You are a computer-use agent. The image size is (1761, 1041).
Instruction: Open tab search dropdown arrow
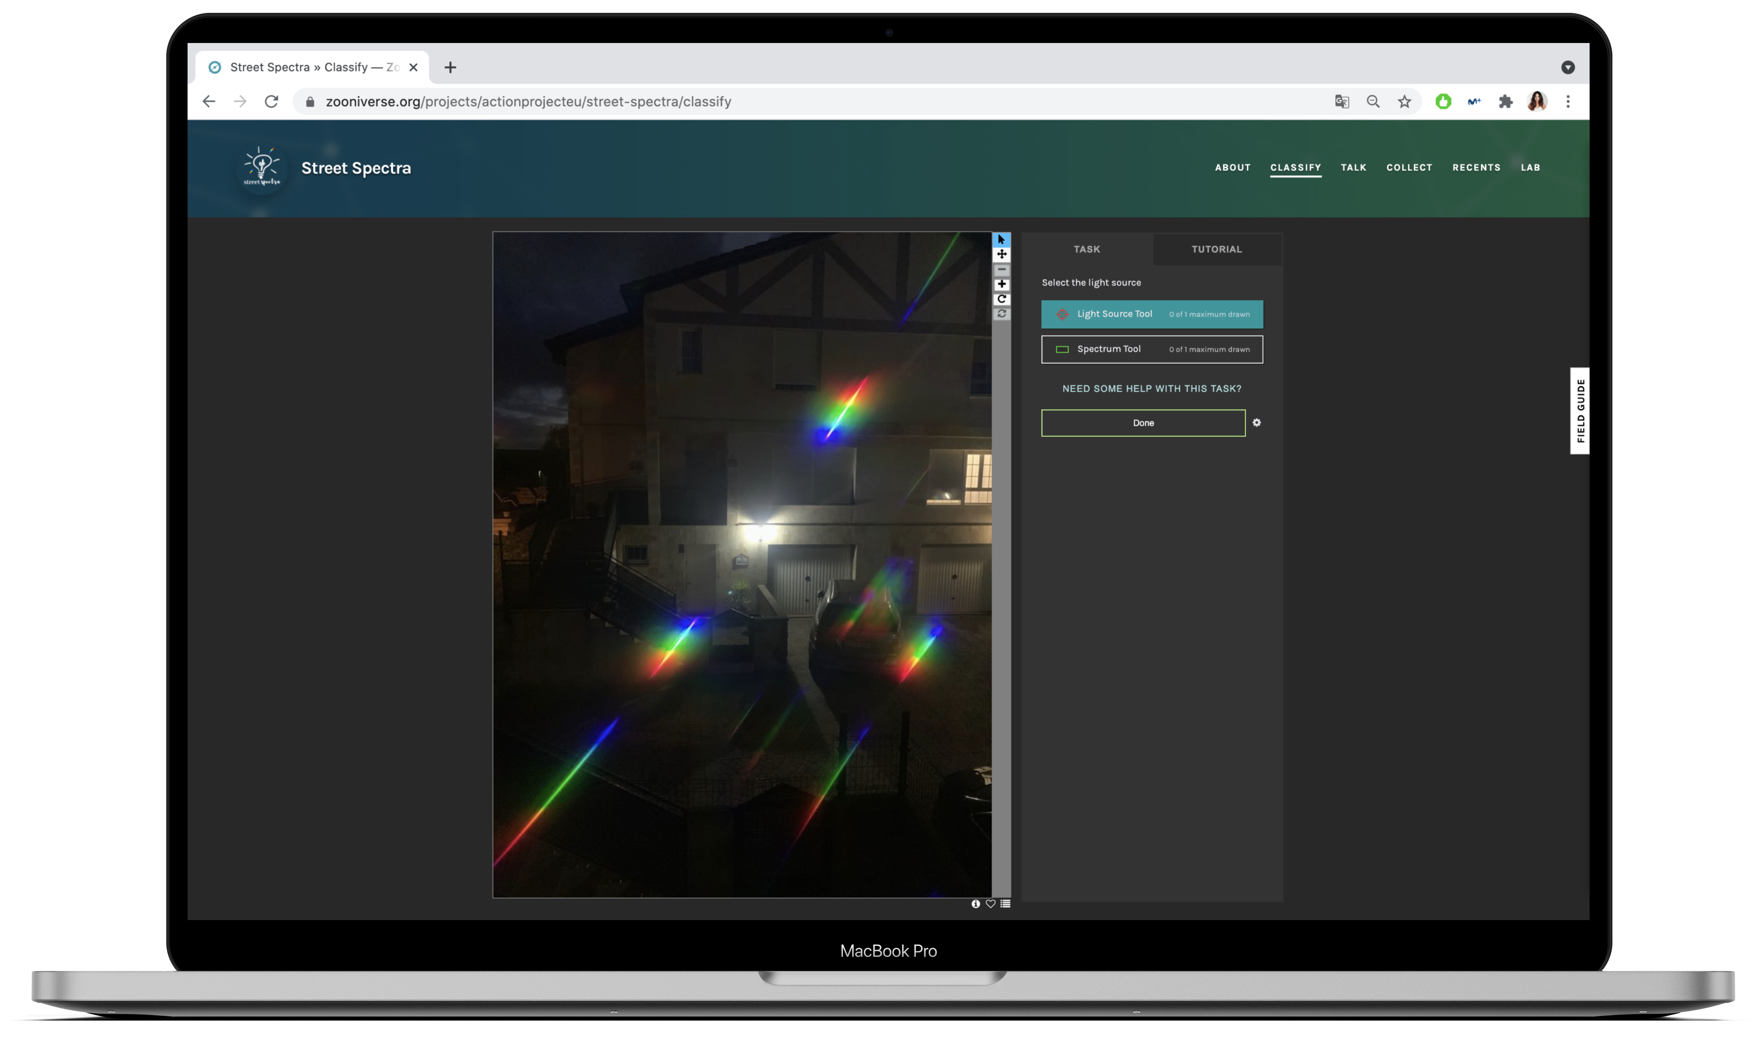pos(1567,67)
